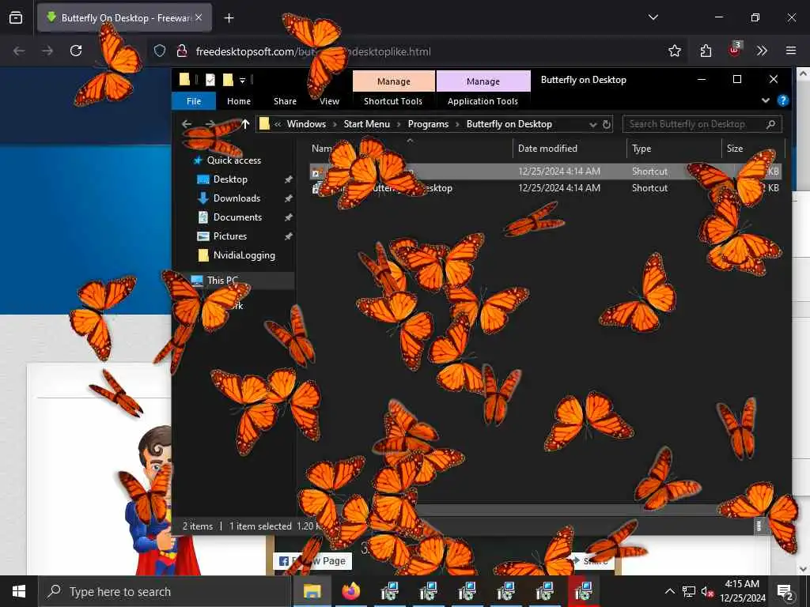Bookmark this page with the star
Image resolution: width=810 pixels, height=607 pixels.
(x=674, y=51)
